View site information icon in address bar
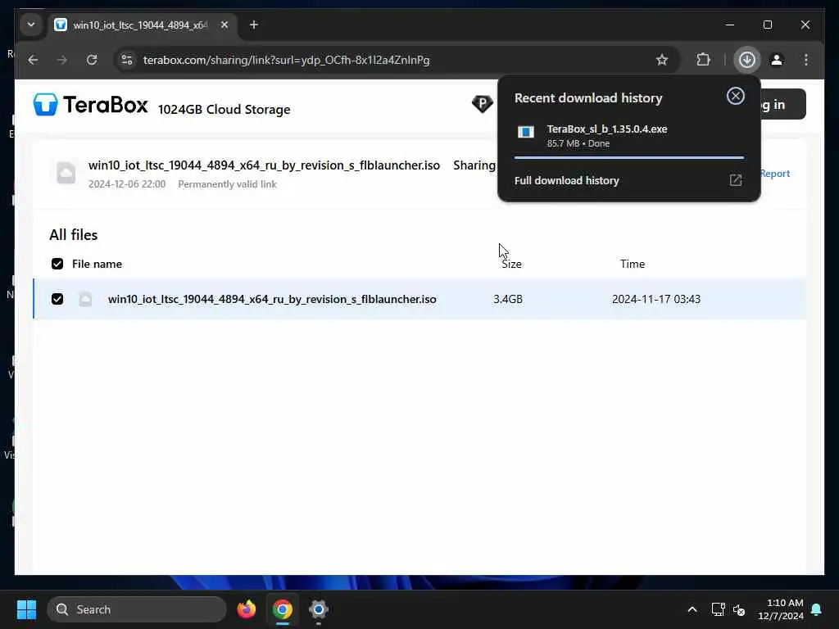 (x=127, y=60)
